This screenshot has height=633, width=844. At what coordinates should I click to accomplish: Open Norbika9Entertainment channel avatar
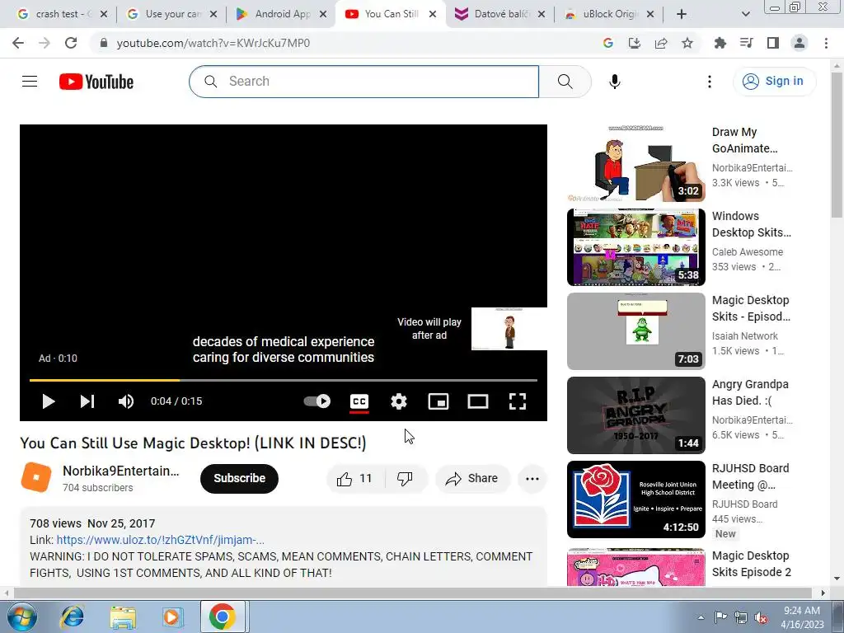(x=36, y=477)
